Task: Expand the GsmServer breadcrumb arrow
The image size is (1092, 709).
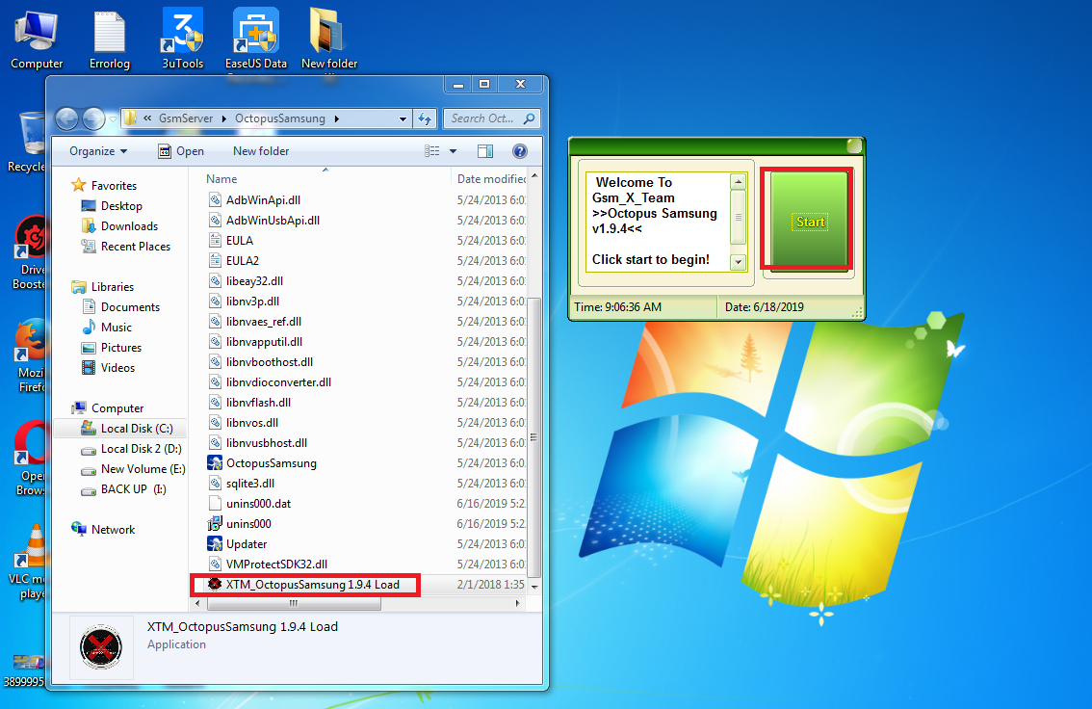Action: (x=224, y=119)
